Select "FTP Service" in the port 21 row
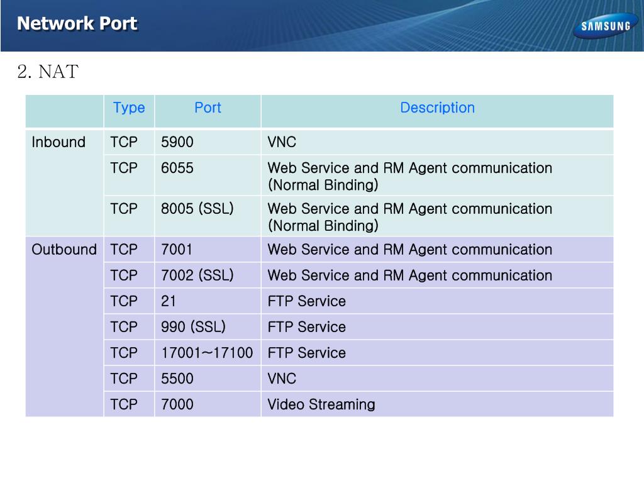The height and width of the screenshot is (483, 644). coord(307,301)
